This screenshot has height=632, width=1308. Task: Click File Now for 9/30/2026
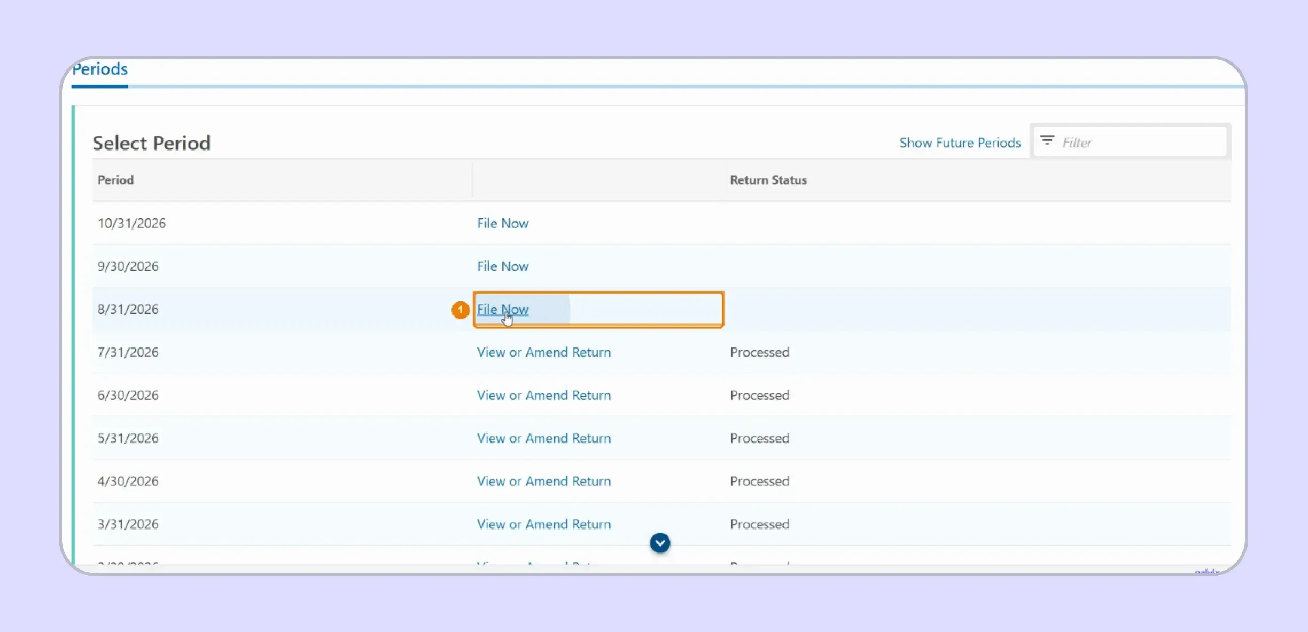[x=502, y=266]
